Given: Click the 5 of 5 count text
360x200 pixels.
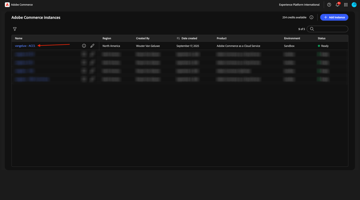Looking at the screenshot, I should click(x=301, y=29).
